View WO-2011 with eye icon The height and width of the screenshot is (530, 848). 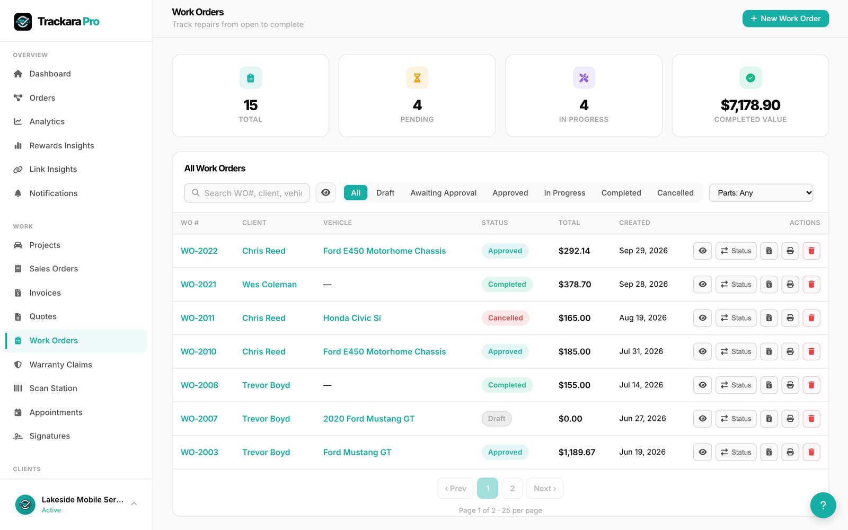point(702,318)
